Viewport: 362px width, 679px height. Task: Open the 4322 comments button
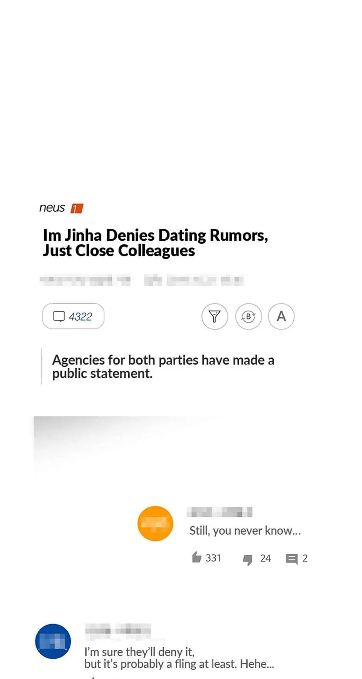click(73, 316)
